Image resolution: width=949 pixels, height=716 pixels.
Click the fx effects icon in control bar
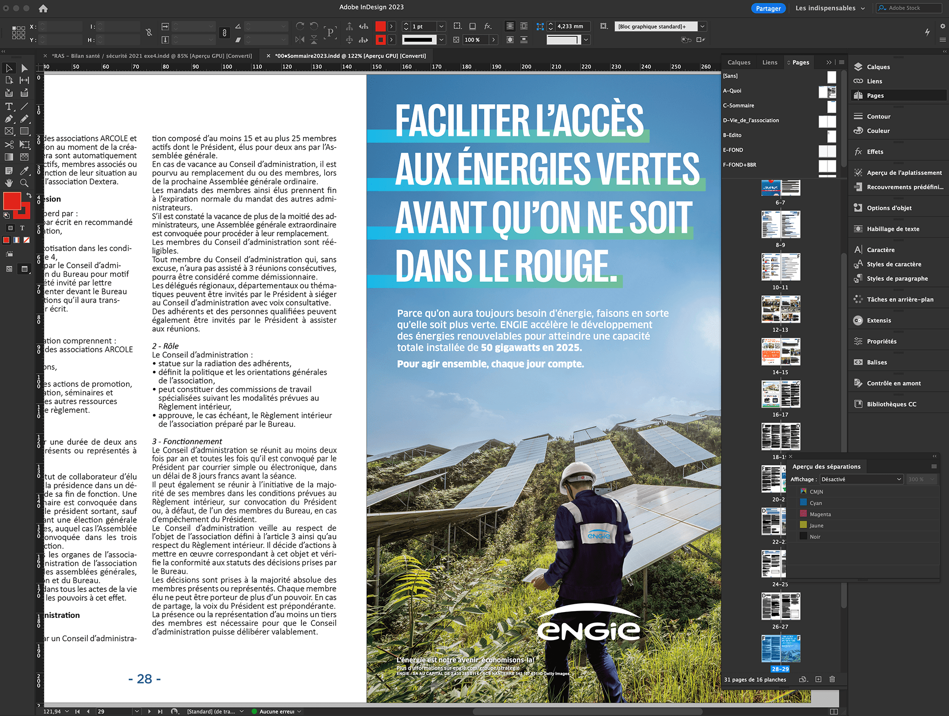pyautogui.click(x=488, y=26)
